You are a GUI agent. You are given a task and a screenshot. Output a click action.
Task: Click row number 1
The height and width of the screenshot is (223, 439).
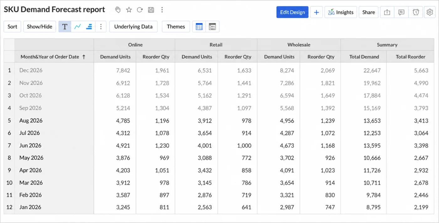coord(9,70)
